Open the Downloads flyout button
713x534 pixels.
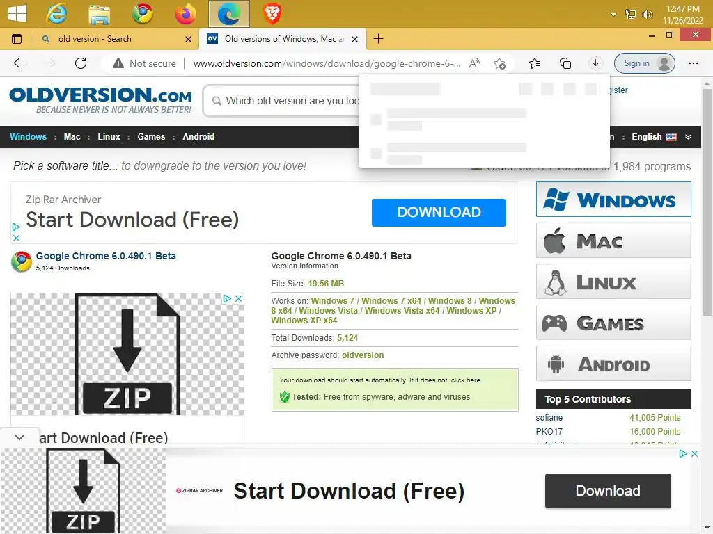595,63
